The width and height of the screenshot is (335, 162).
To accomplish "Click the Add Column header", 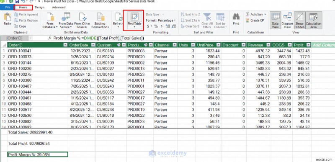I will coord(323,45).
